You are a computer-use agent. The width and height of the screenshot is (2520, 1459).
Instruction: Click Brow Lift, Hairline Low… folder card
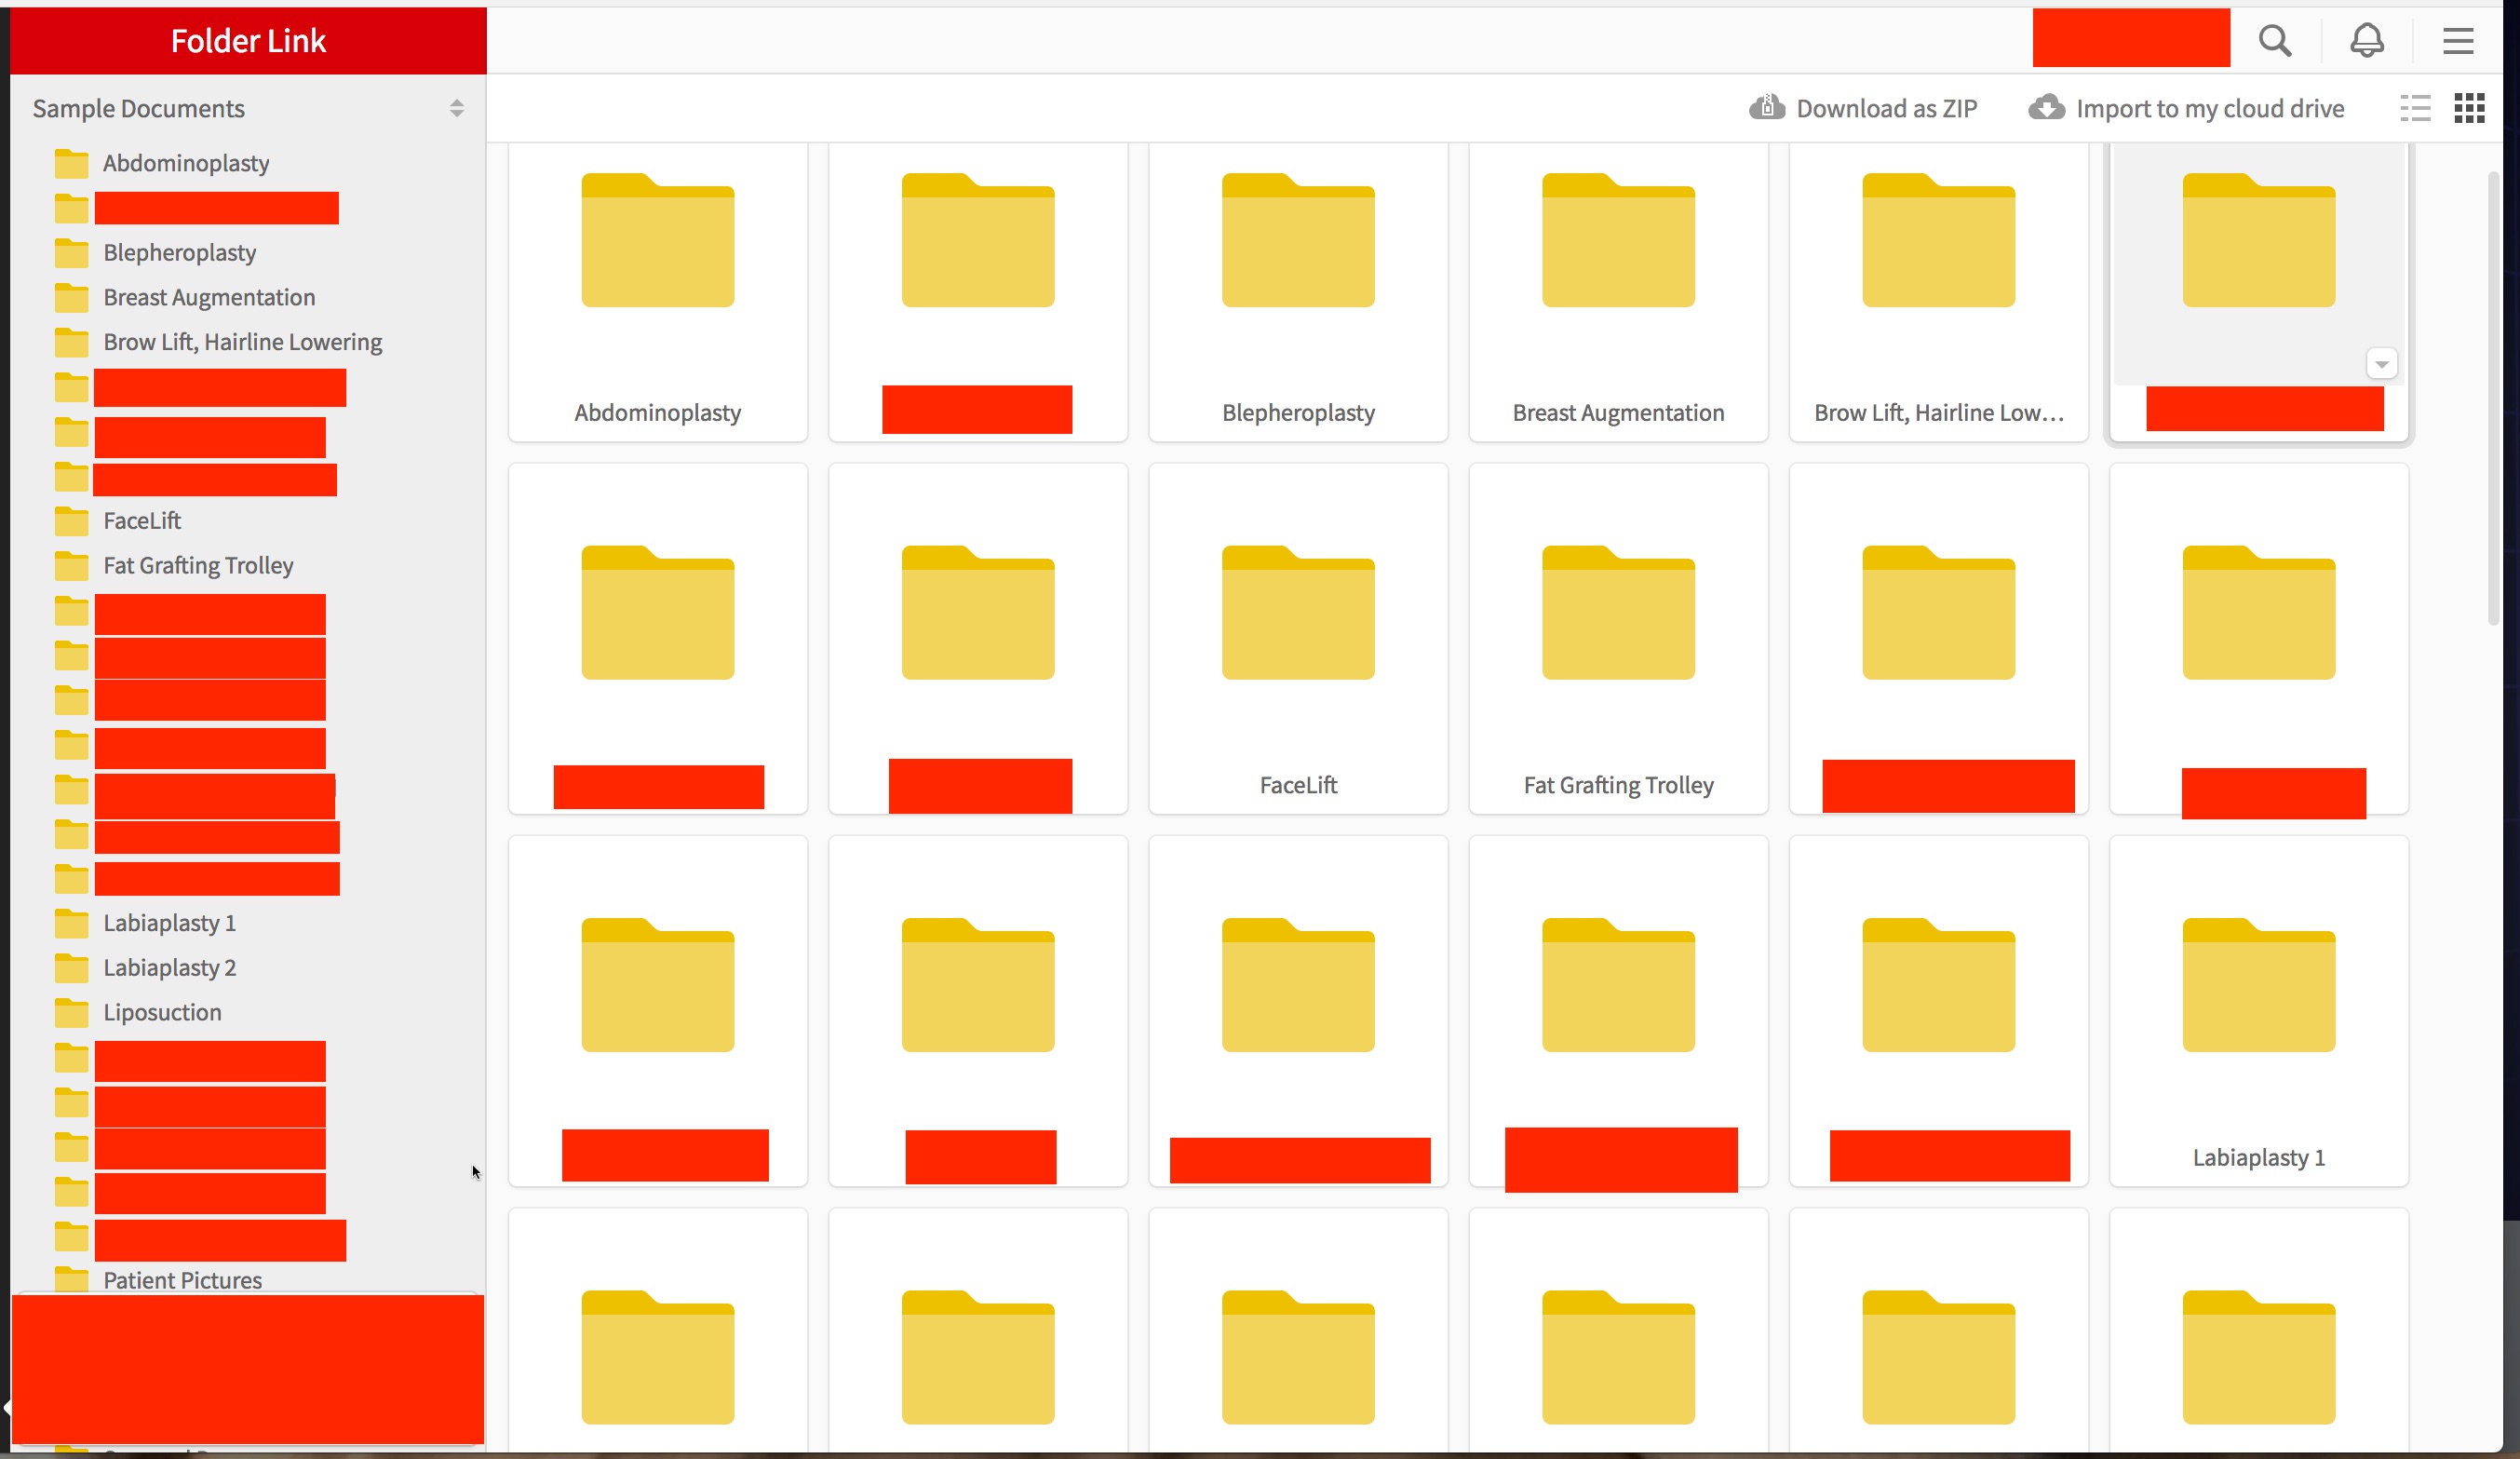point(1937,290)
